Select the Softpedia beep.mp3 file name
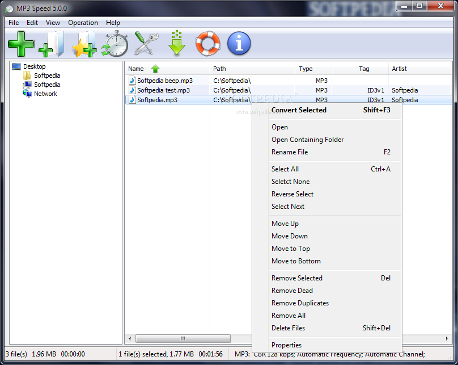The height and width of the screenshot is (365, 458). click(165, 81)
